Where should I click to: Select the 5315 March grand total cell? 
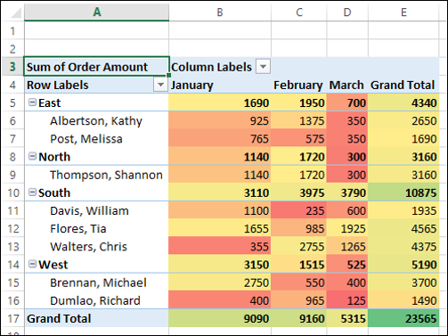[x=347, y=318]
